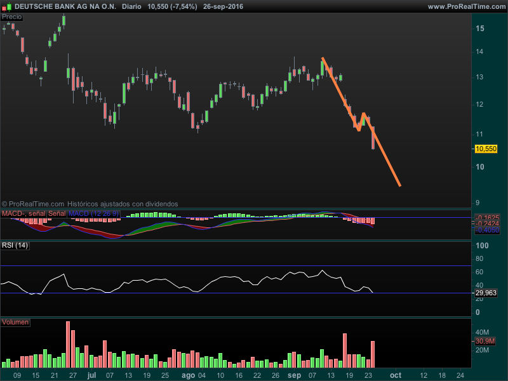Click the date tick 09 on time axis
Image resolution: width=508 pixels, height=381 pixels.
[17, 375]
